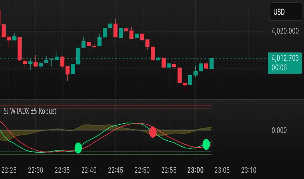Screen dimensions: 304x179
Task: Click the green signal dot near 22:38
Action: tap(78, 148)
